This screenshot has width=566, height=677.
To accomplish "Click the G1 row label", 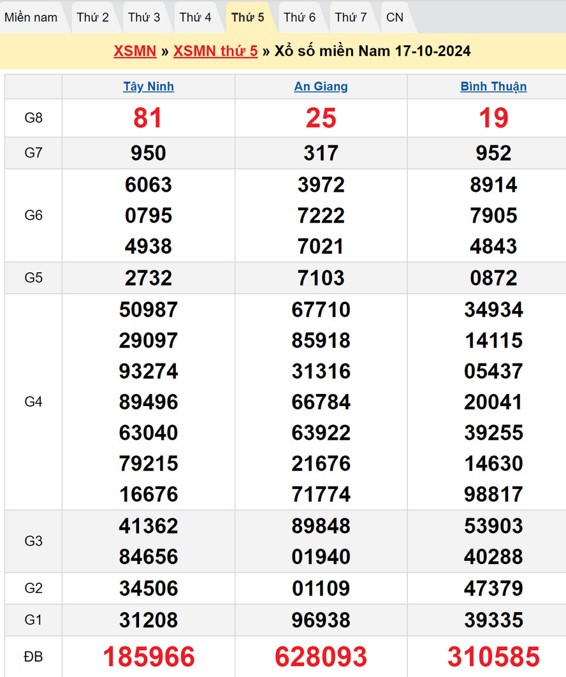I will coord(33,620).
